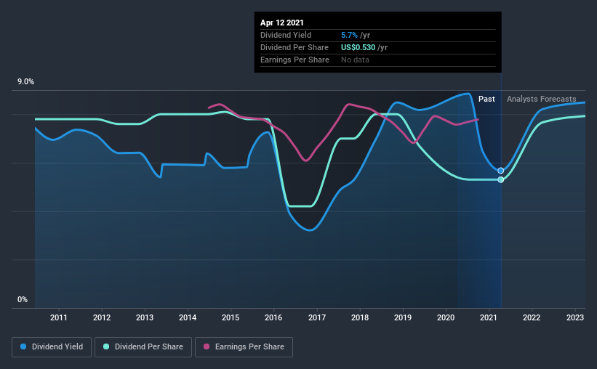Screen dimensions: 597x369
Task: Click the 2017 x-axis label
Action: (x=317, y=317)
